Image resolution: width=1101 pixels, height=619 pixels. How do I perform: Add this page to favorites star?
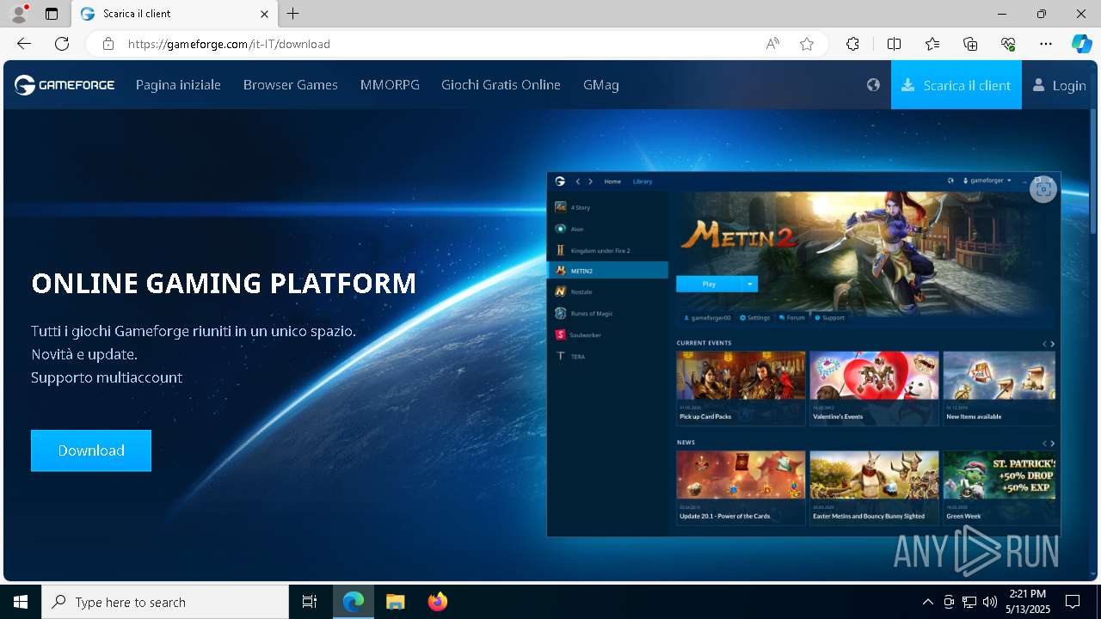pos(807,44)
